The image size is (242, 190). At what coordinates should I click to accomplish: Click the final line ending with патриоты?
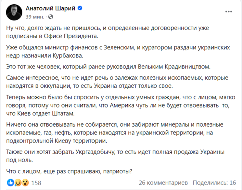[70, 171]
